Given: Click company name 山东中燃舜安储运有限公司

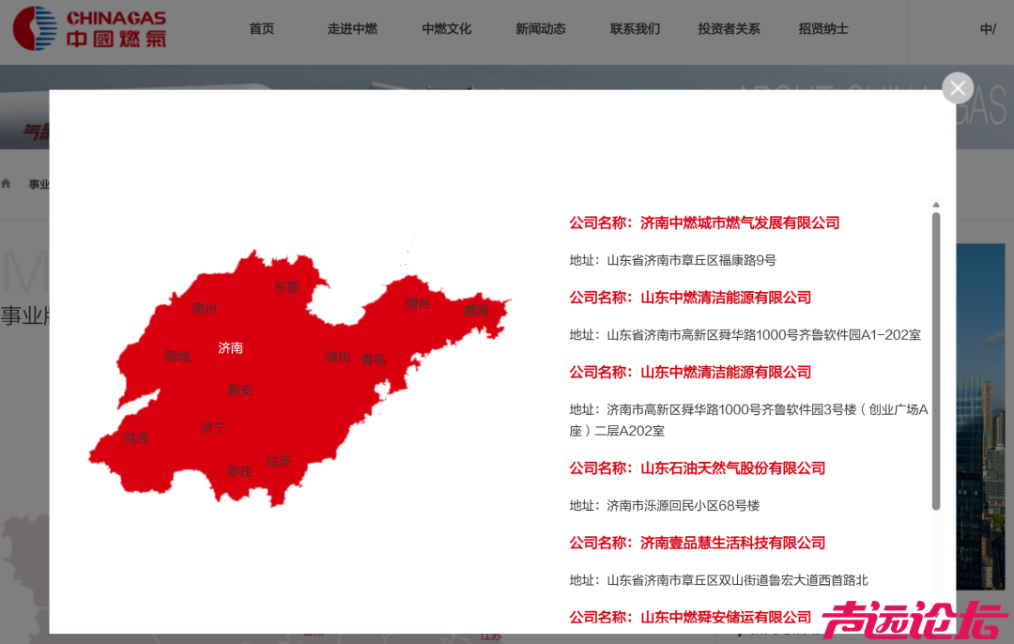Looking at the screenshot, I should point(726,618).
